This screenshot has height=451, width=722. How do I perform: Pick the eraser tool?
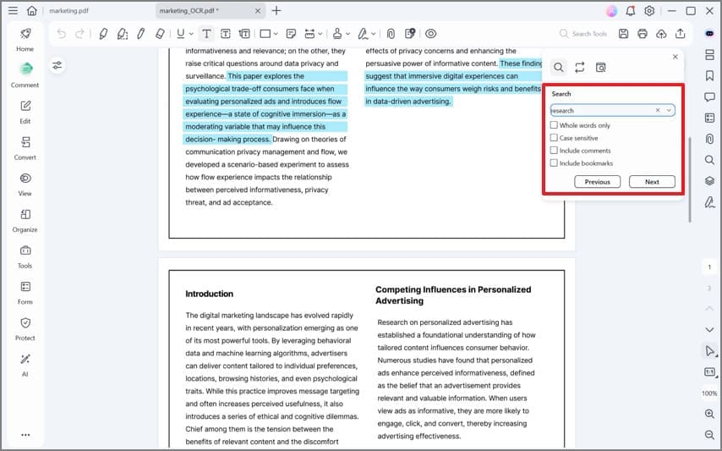160,34
